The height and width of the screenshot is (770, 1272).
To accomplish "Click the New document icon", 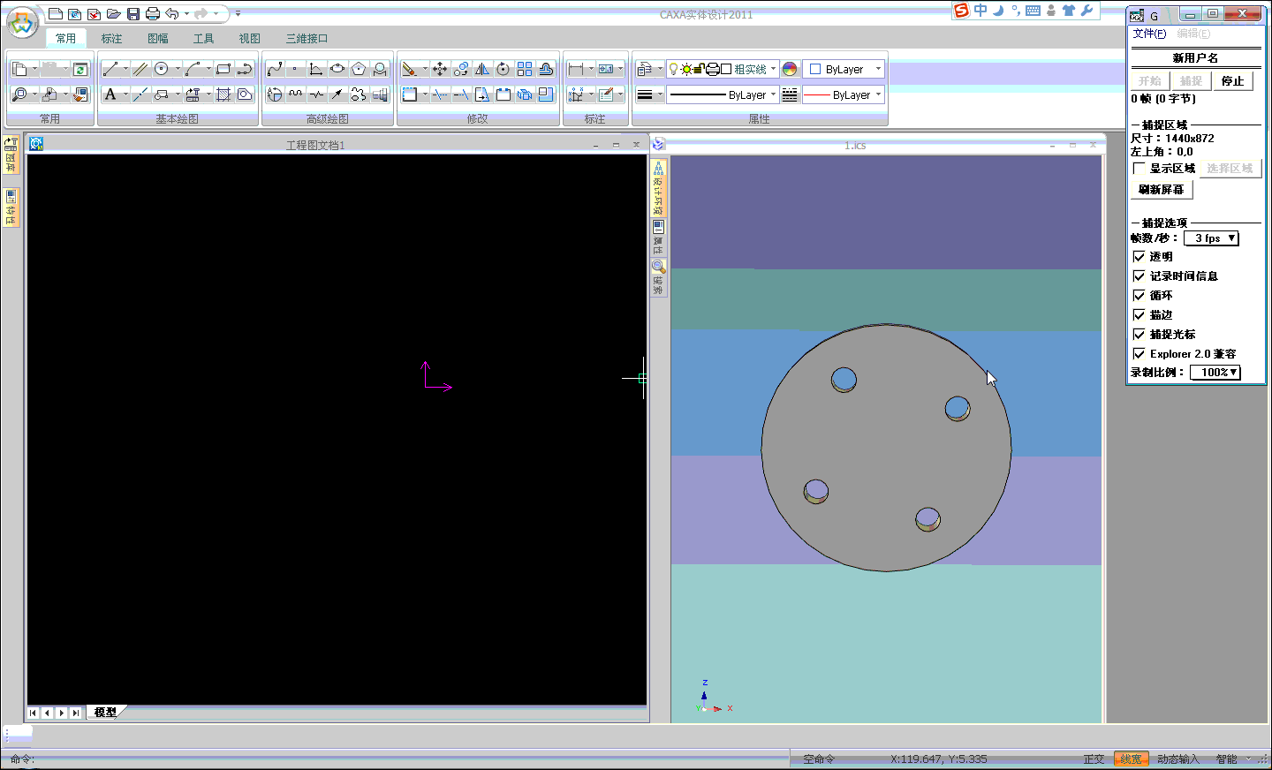I will [x=56, y=14].
